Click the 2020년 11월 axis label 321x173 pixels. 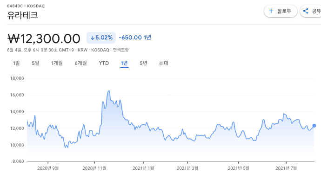point(94,168)
